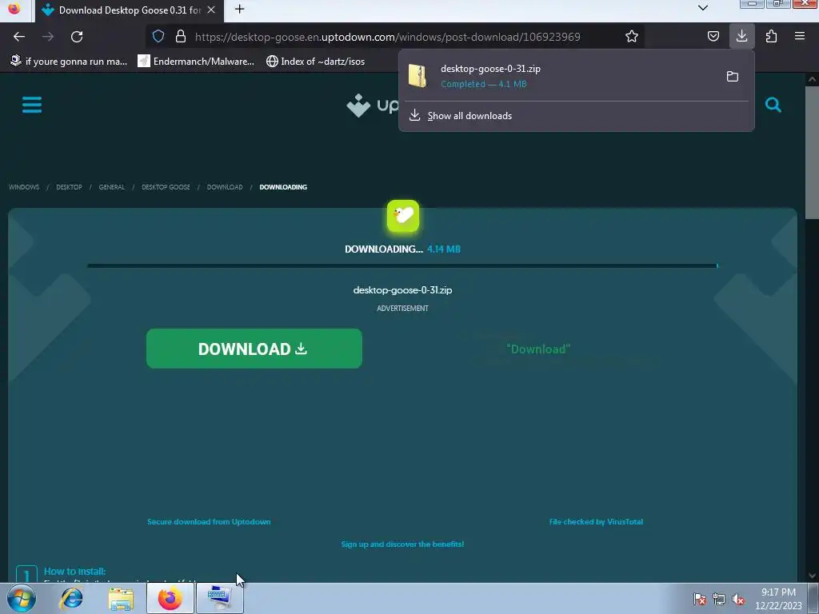Go to the DESKTOP GOOSE breadcrumb
Image resolution: width=819 pixels, height=614 pixels.
[x=166, y=187]
